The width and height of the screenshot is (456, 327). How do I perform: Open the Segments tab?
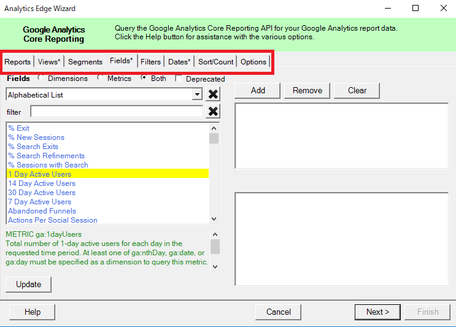(x=85, y=61)
